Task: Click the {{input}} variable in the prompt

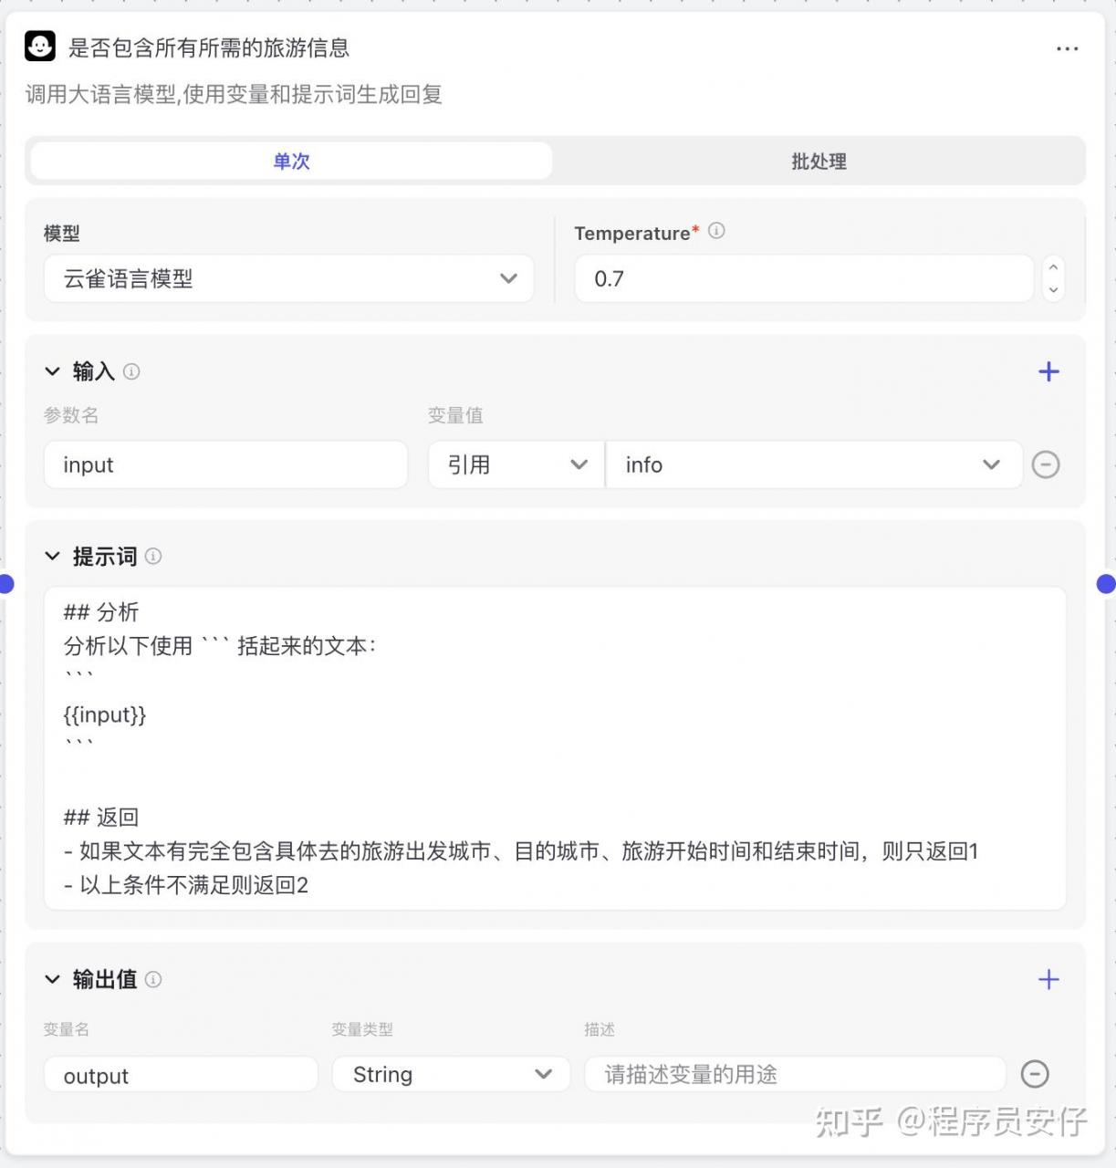Action: 105,714
